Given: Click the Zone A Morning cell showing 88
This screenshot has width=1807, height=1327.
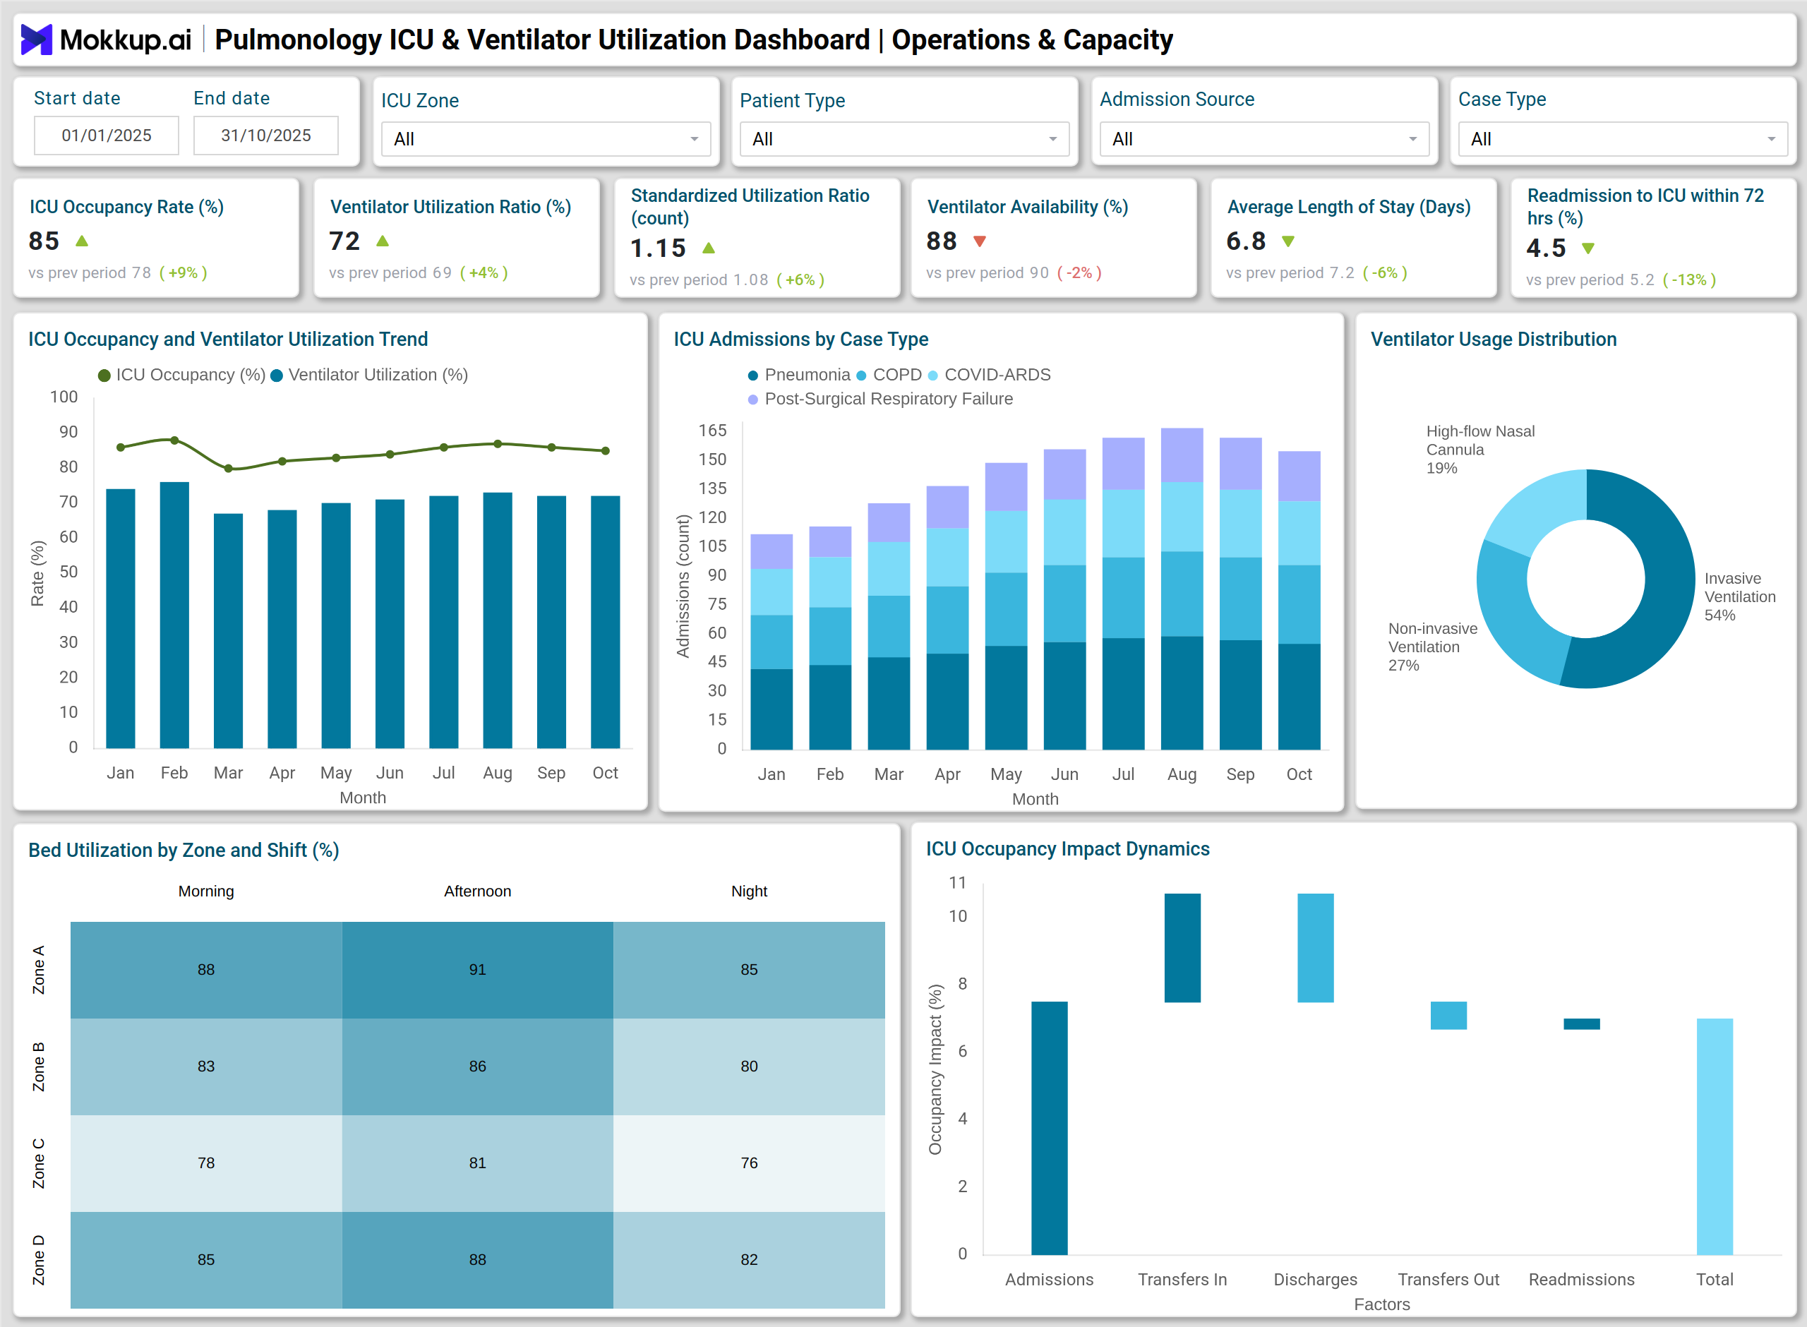Looking at the screenshot, I should [205, 970].
